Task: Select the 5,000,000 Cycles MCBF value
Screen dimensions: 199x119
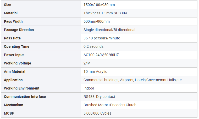Action: 97,113
